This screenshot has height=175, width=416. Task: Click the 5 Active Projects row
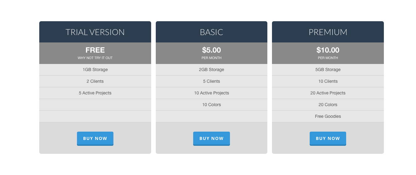pos(95,93)
